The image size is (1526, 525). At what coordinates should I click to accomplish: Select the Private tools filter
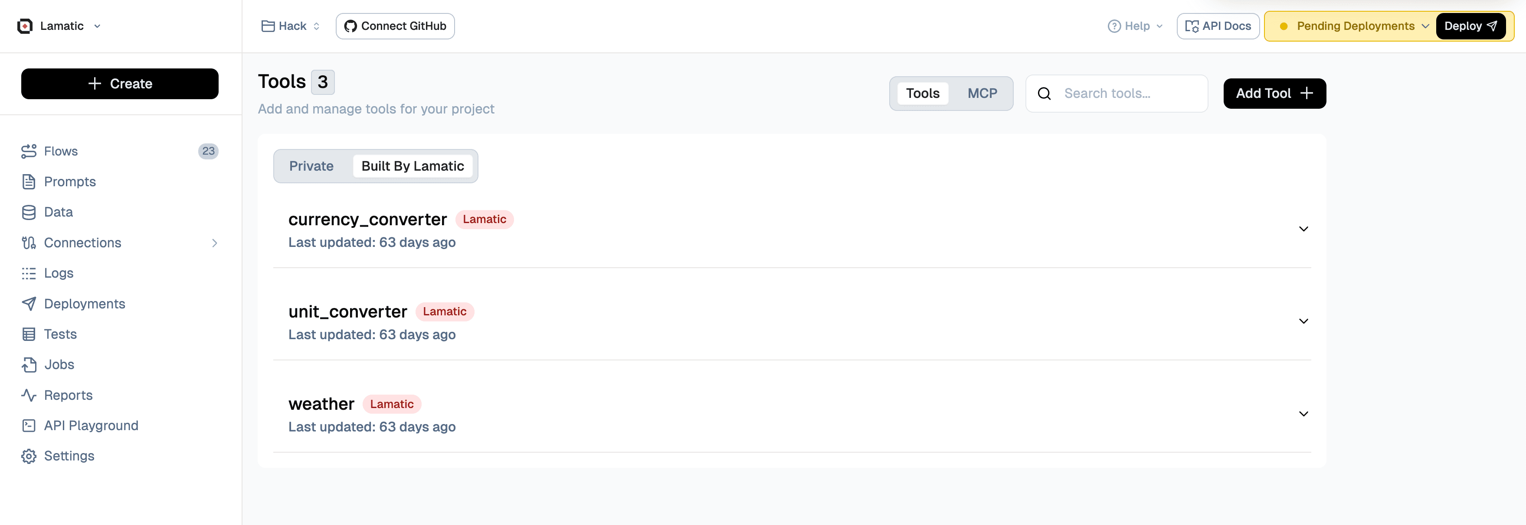click(311, 166)
